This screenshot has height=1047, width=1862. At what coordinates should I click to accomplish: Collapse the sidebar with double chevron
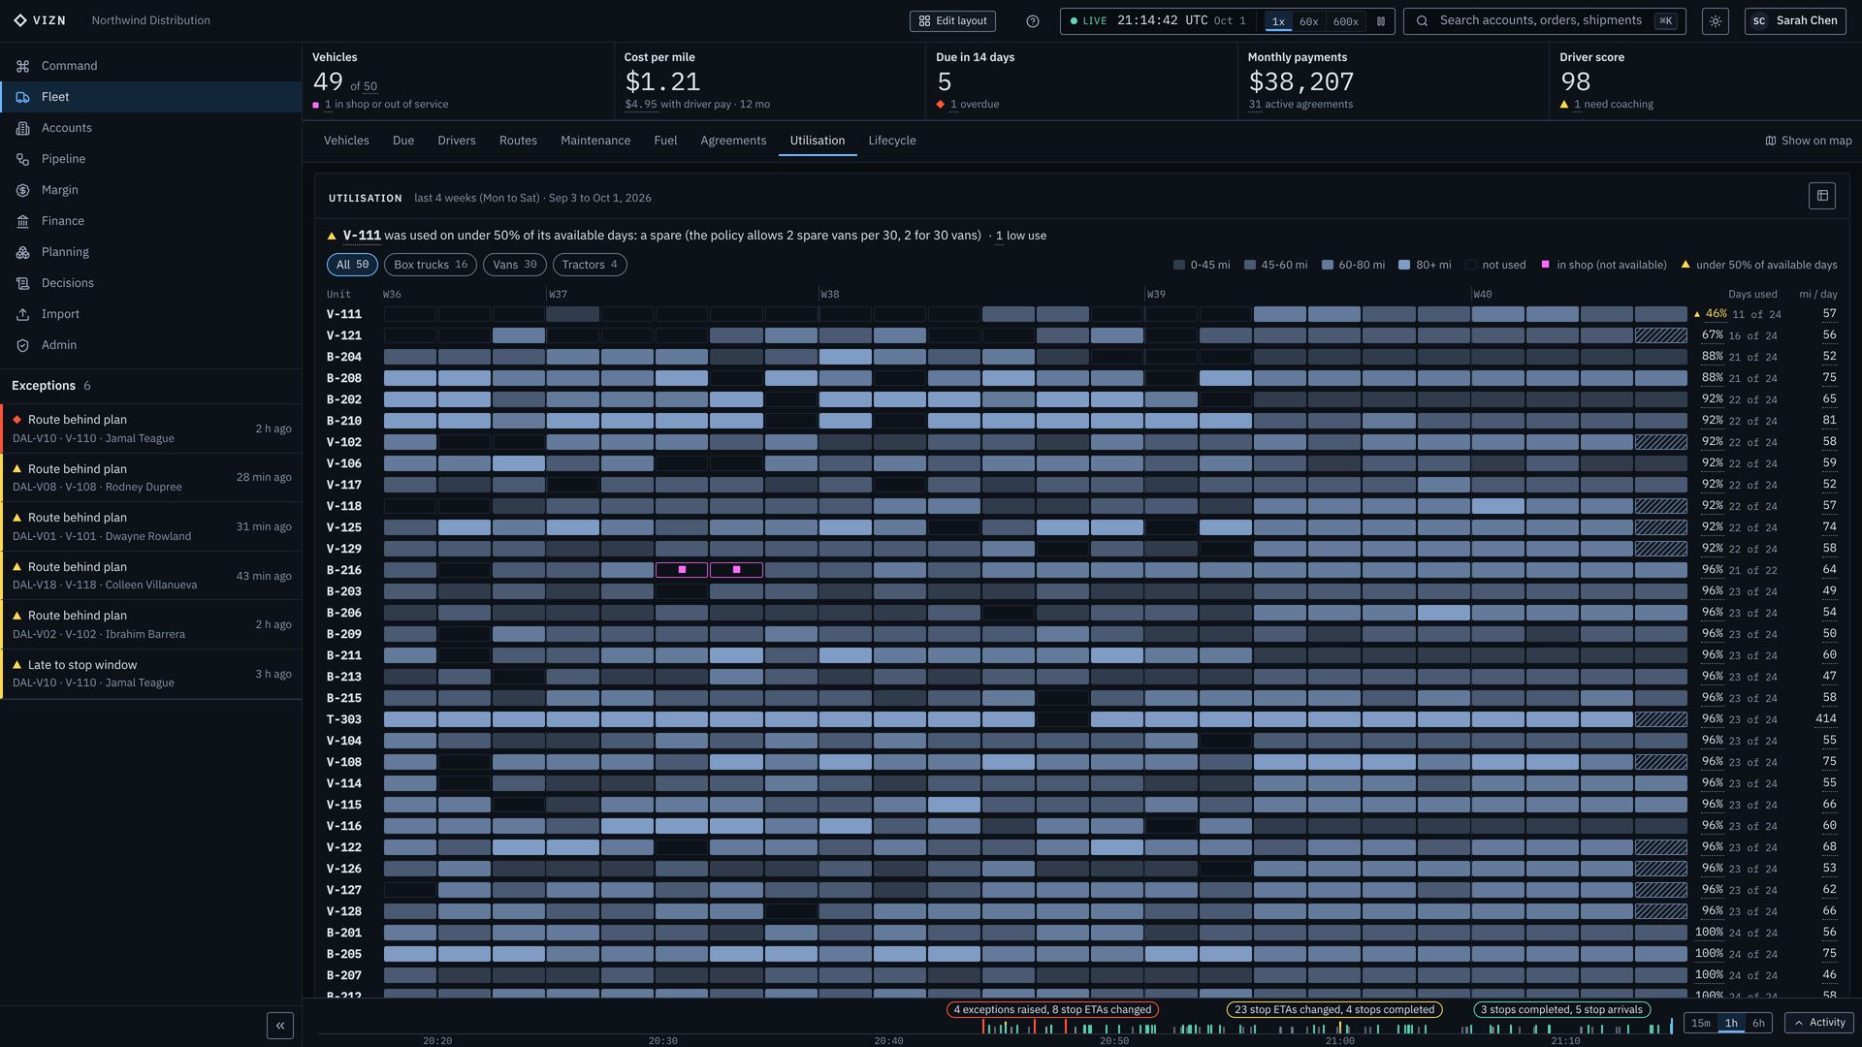coord(280,1026)
